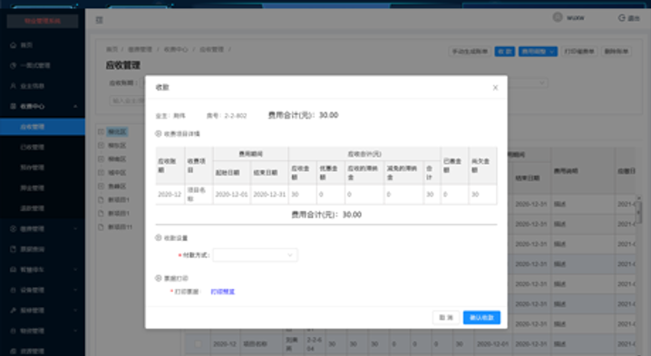Toggle the second tree node expand box
This screenshot has width=651, height=356.
click(101, 145)
